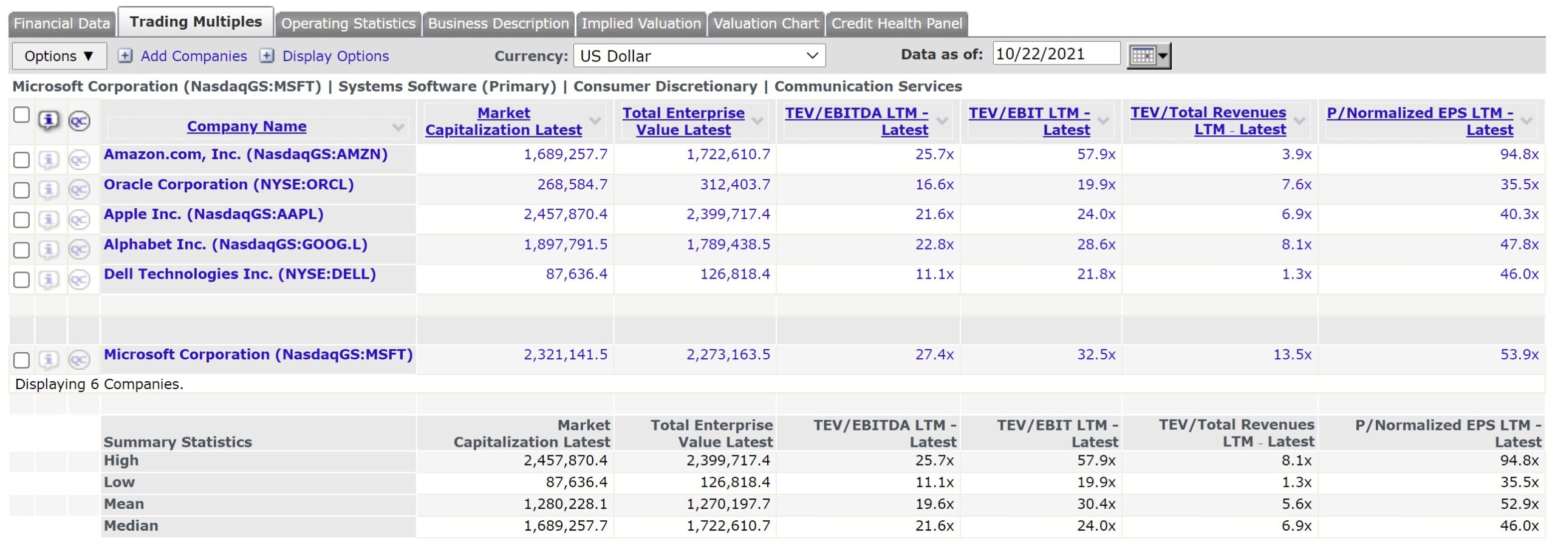The width and height of the screenshot is (1555, 547).
Task: Expand the Market Capitalization column chevron
Action: [596, 121]
